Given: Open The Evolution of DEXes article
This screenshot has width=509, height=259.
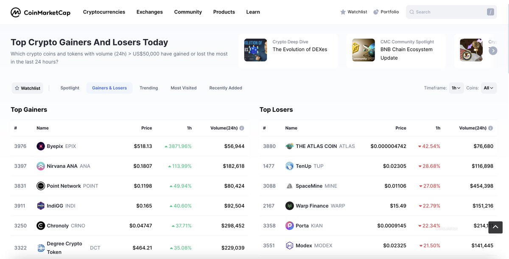Looking at the screenshot, I should (x=300, y=50).
